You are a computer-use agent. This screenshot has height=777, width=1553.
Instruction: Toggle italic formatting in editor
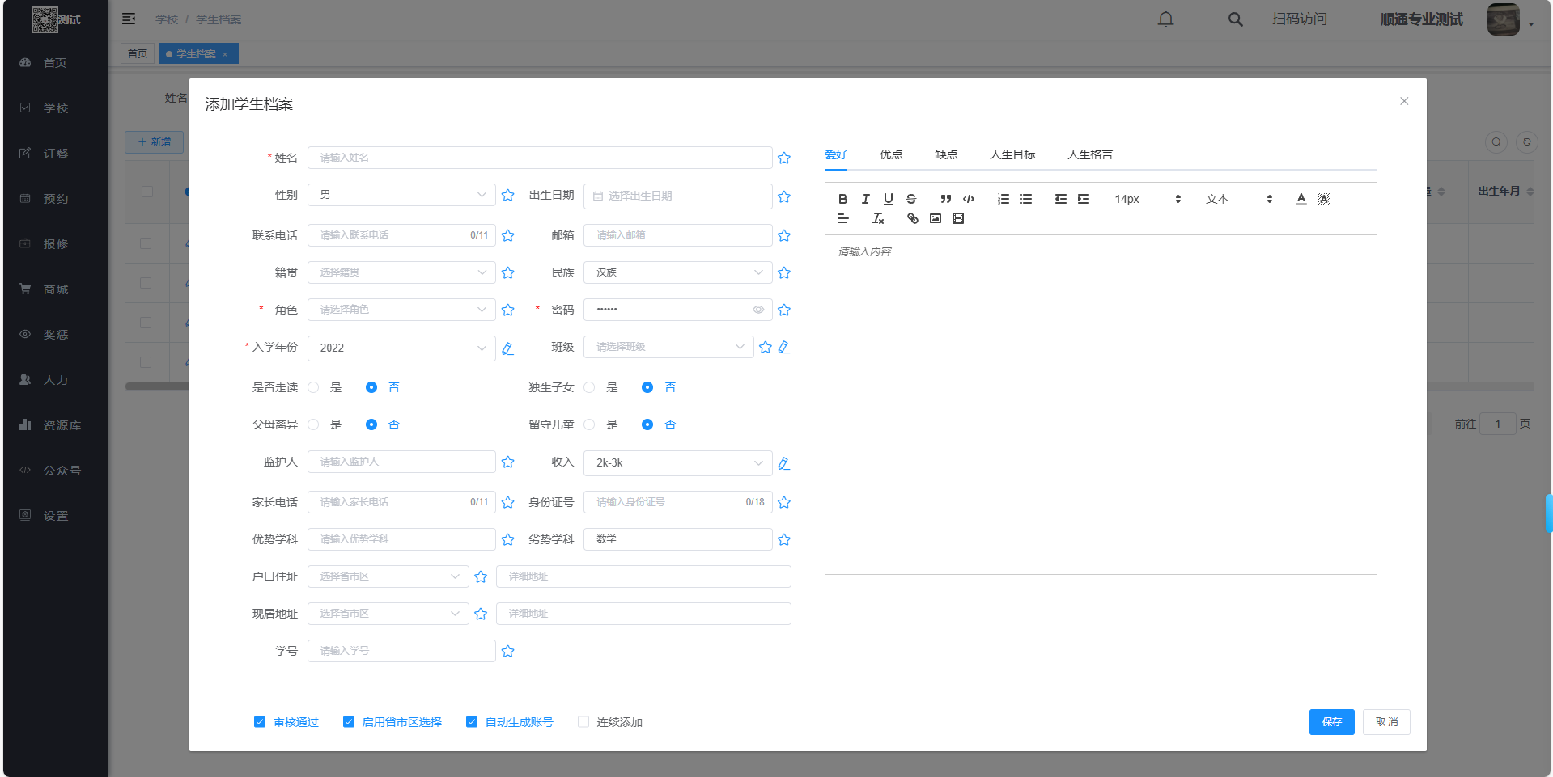point(865,199)
